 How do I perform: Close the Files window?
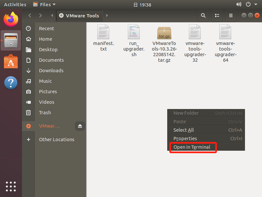pos(257,15)
